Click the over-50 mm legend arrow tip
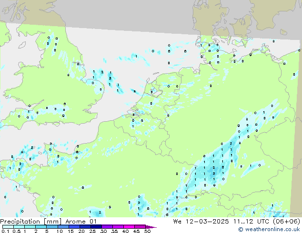This screenshot has width=302, height=233. click(151, 227)
